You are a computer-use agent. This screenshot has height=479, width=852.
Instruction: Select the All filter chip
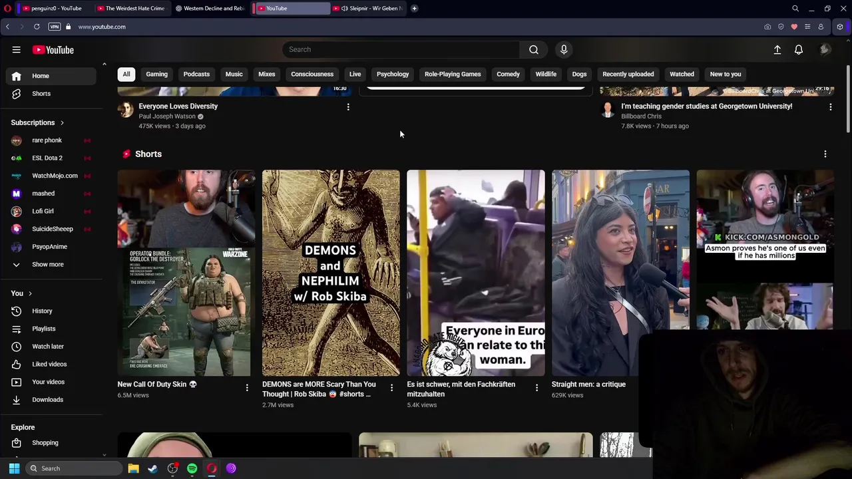[126, 74]
